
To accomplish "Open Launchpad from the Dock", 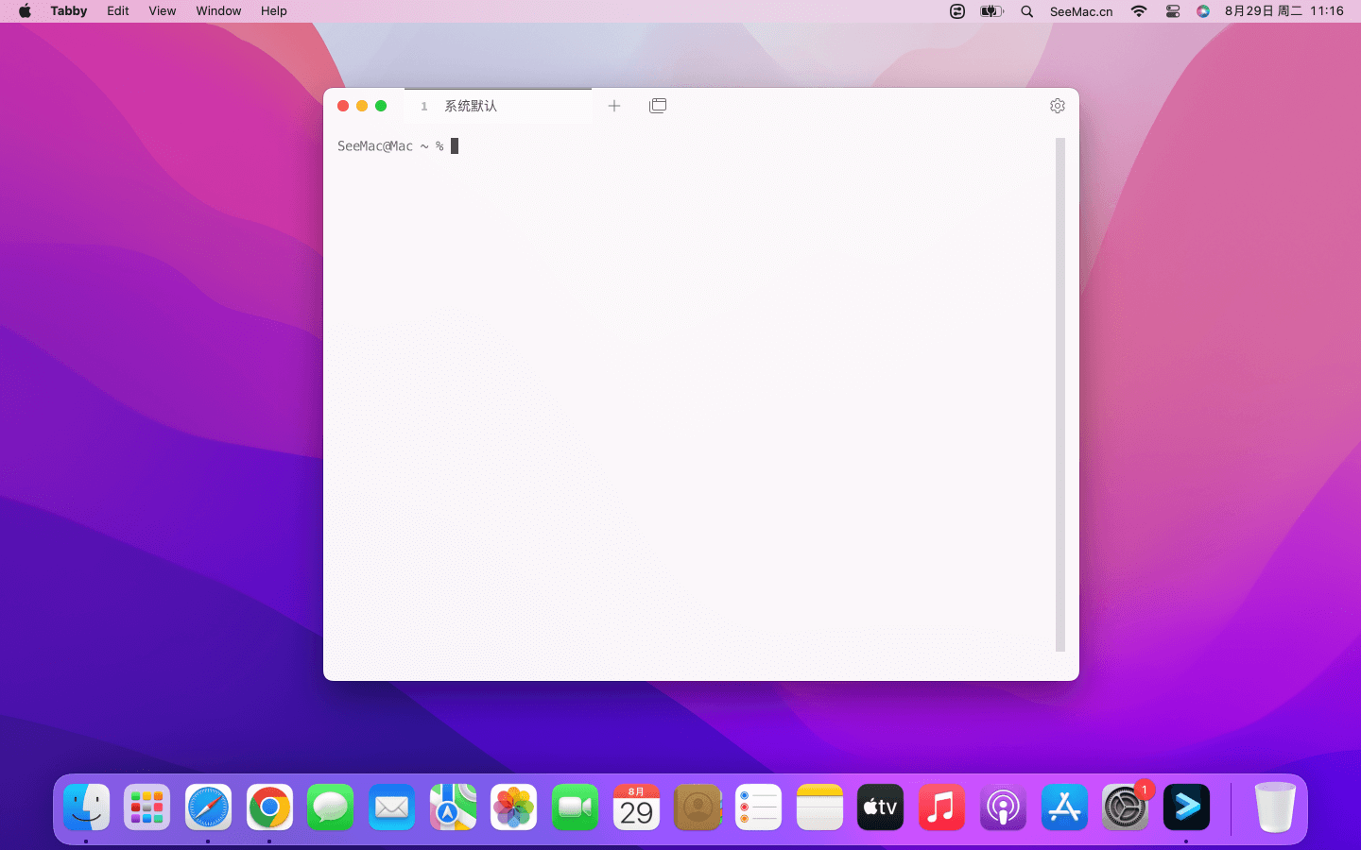I will point(147,807).
